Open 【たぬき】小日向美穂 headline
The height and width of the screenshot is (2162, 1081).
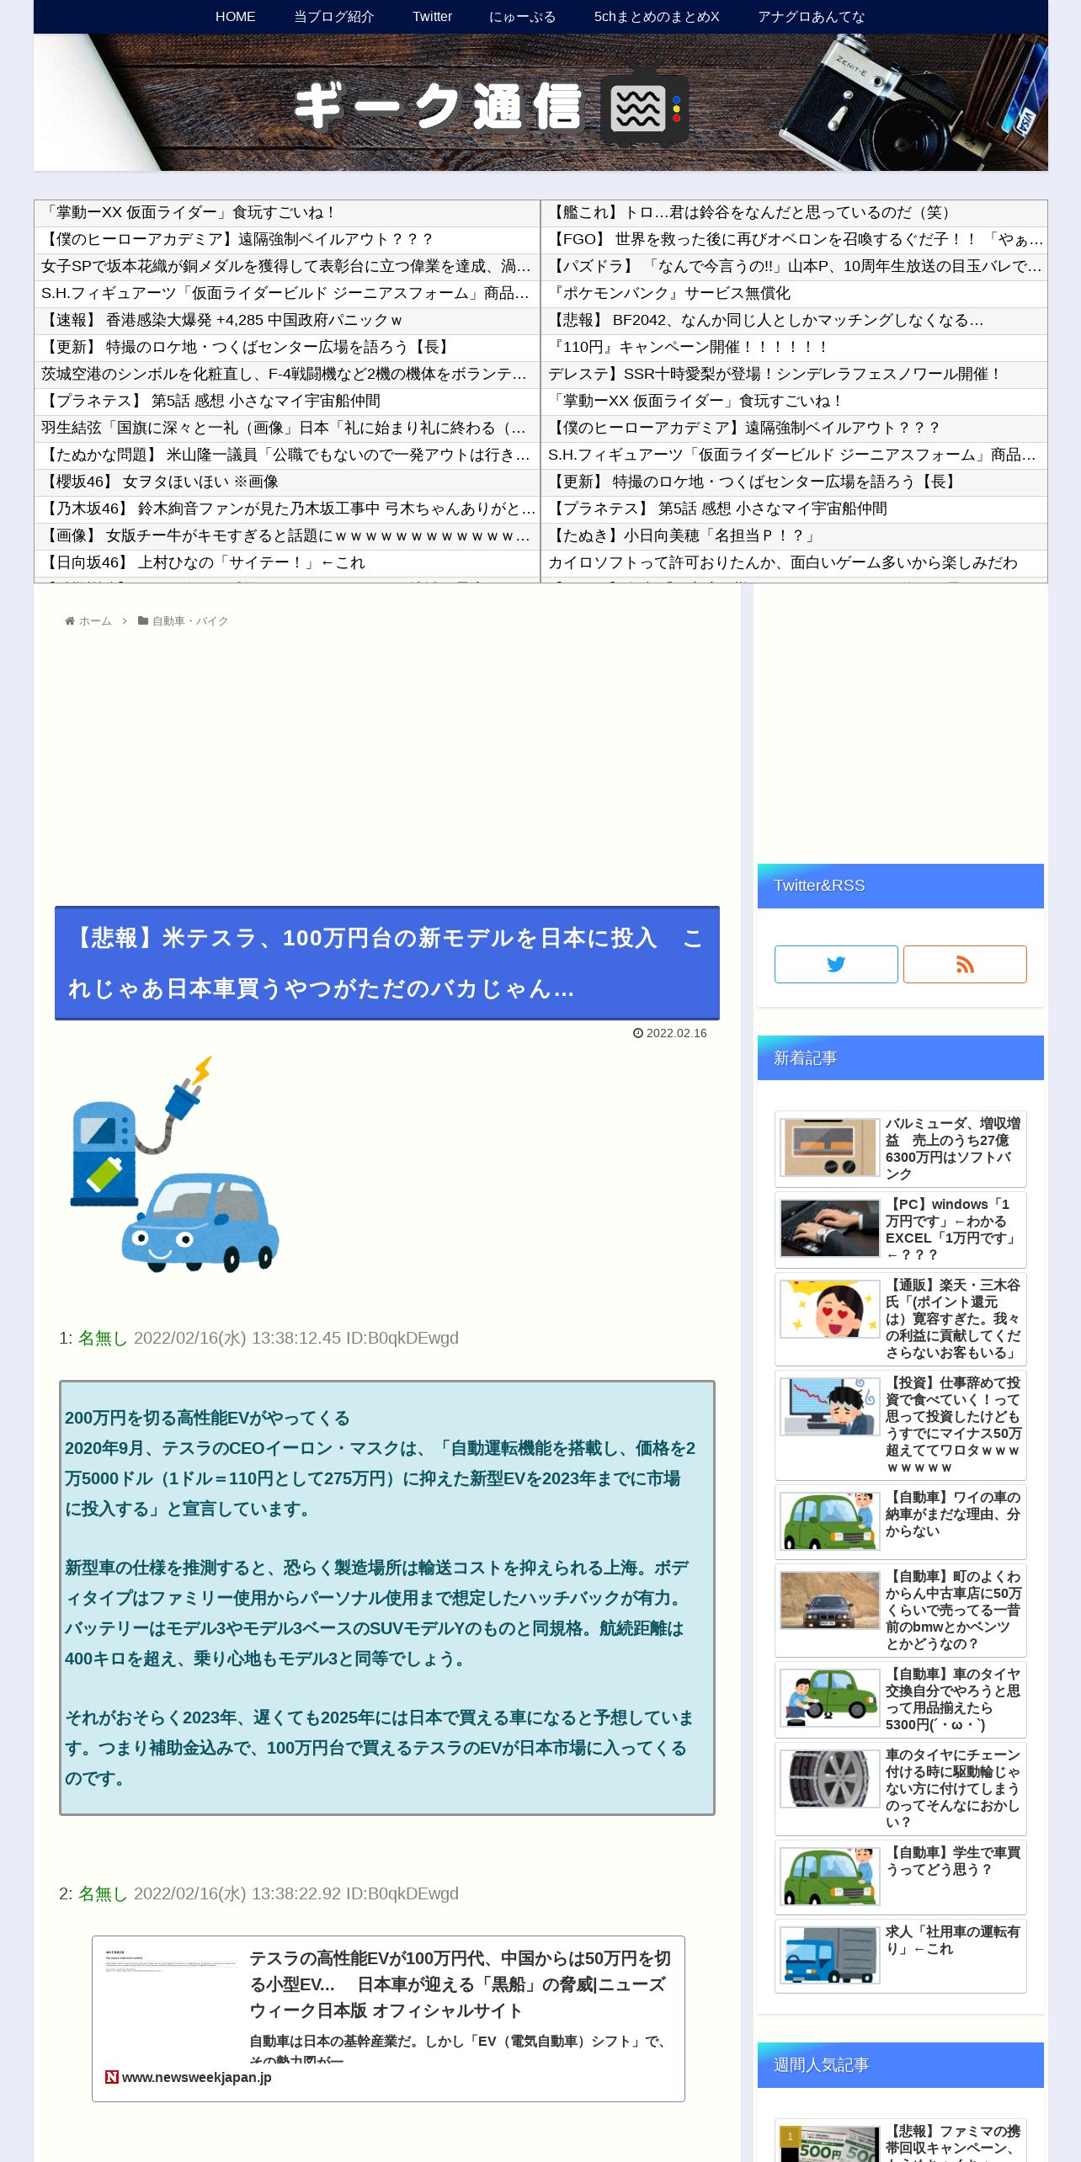794,536
